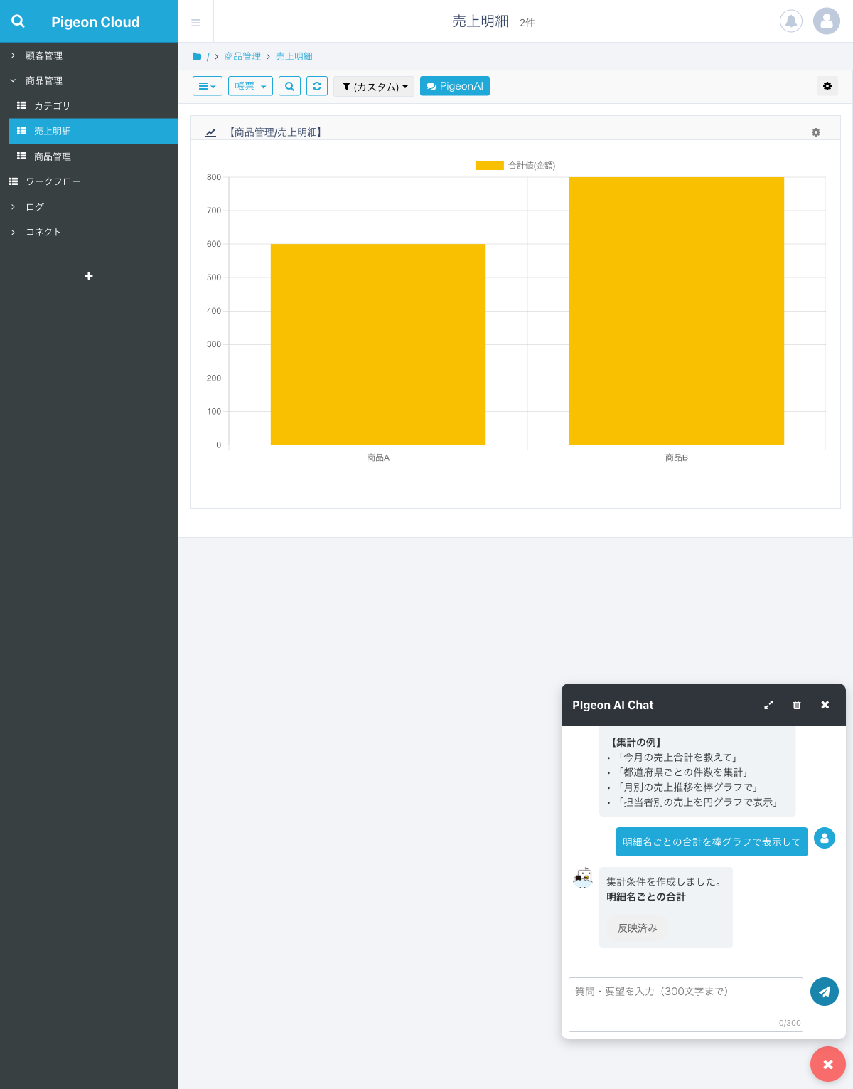Screen dimensions: 853x1089
Task: Click the send message paper plane icon
Action: 824,991
